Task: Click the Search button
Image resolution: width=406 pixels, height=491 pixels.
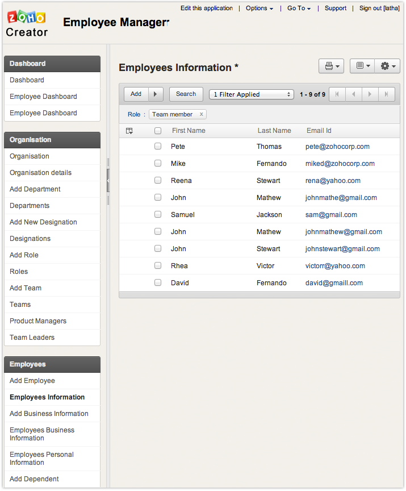Action: (x=186, y=94)
